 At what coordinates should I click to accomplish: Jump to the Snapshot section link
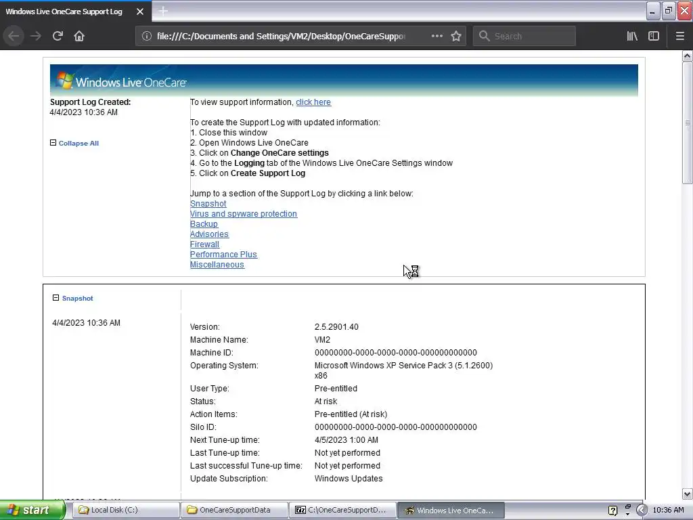coord(208,204)
